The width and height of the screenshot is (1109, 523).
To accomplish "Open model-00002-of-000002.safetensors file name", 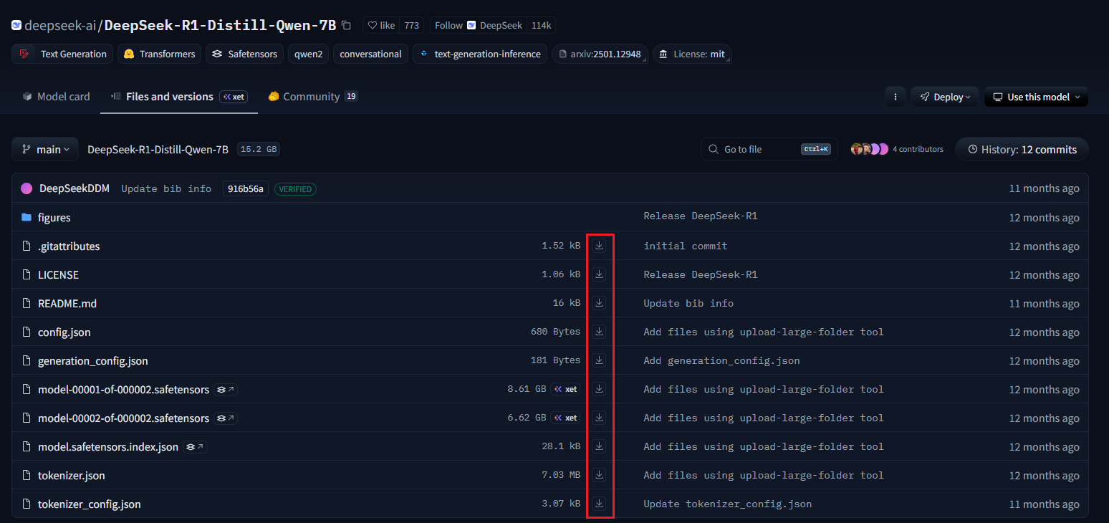I will [123, 418].
